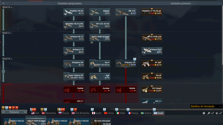Screen dimensions: 223x125
Task: Click the medal badge above Japão
Action: coord(92,110)
